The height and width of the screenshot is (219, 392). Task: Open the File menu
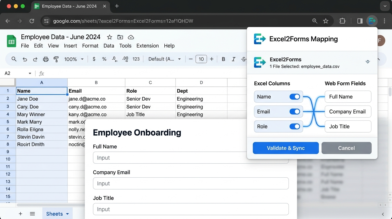[x=25, y=46]
